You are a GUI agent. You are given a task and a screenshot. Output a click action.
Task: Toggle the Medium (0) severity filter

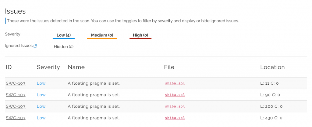pos(102,35)
